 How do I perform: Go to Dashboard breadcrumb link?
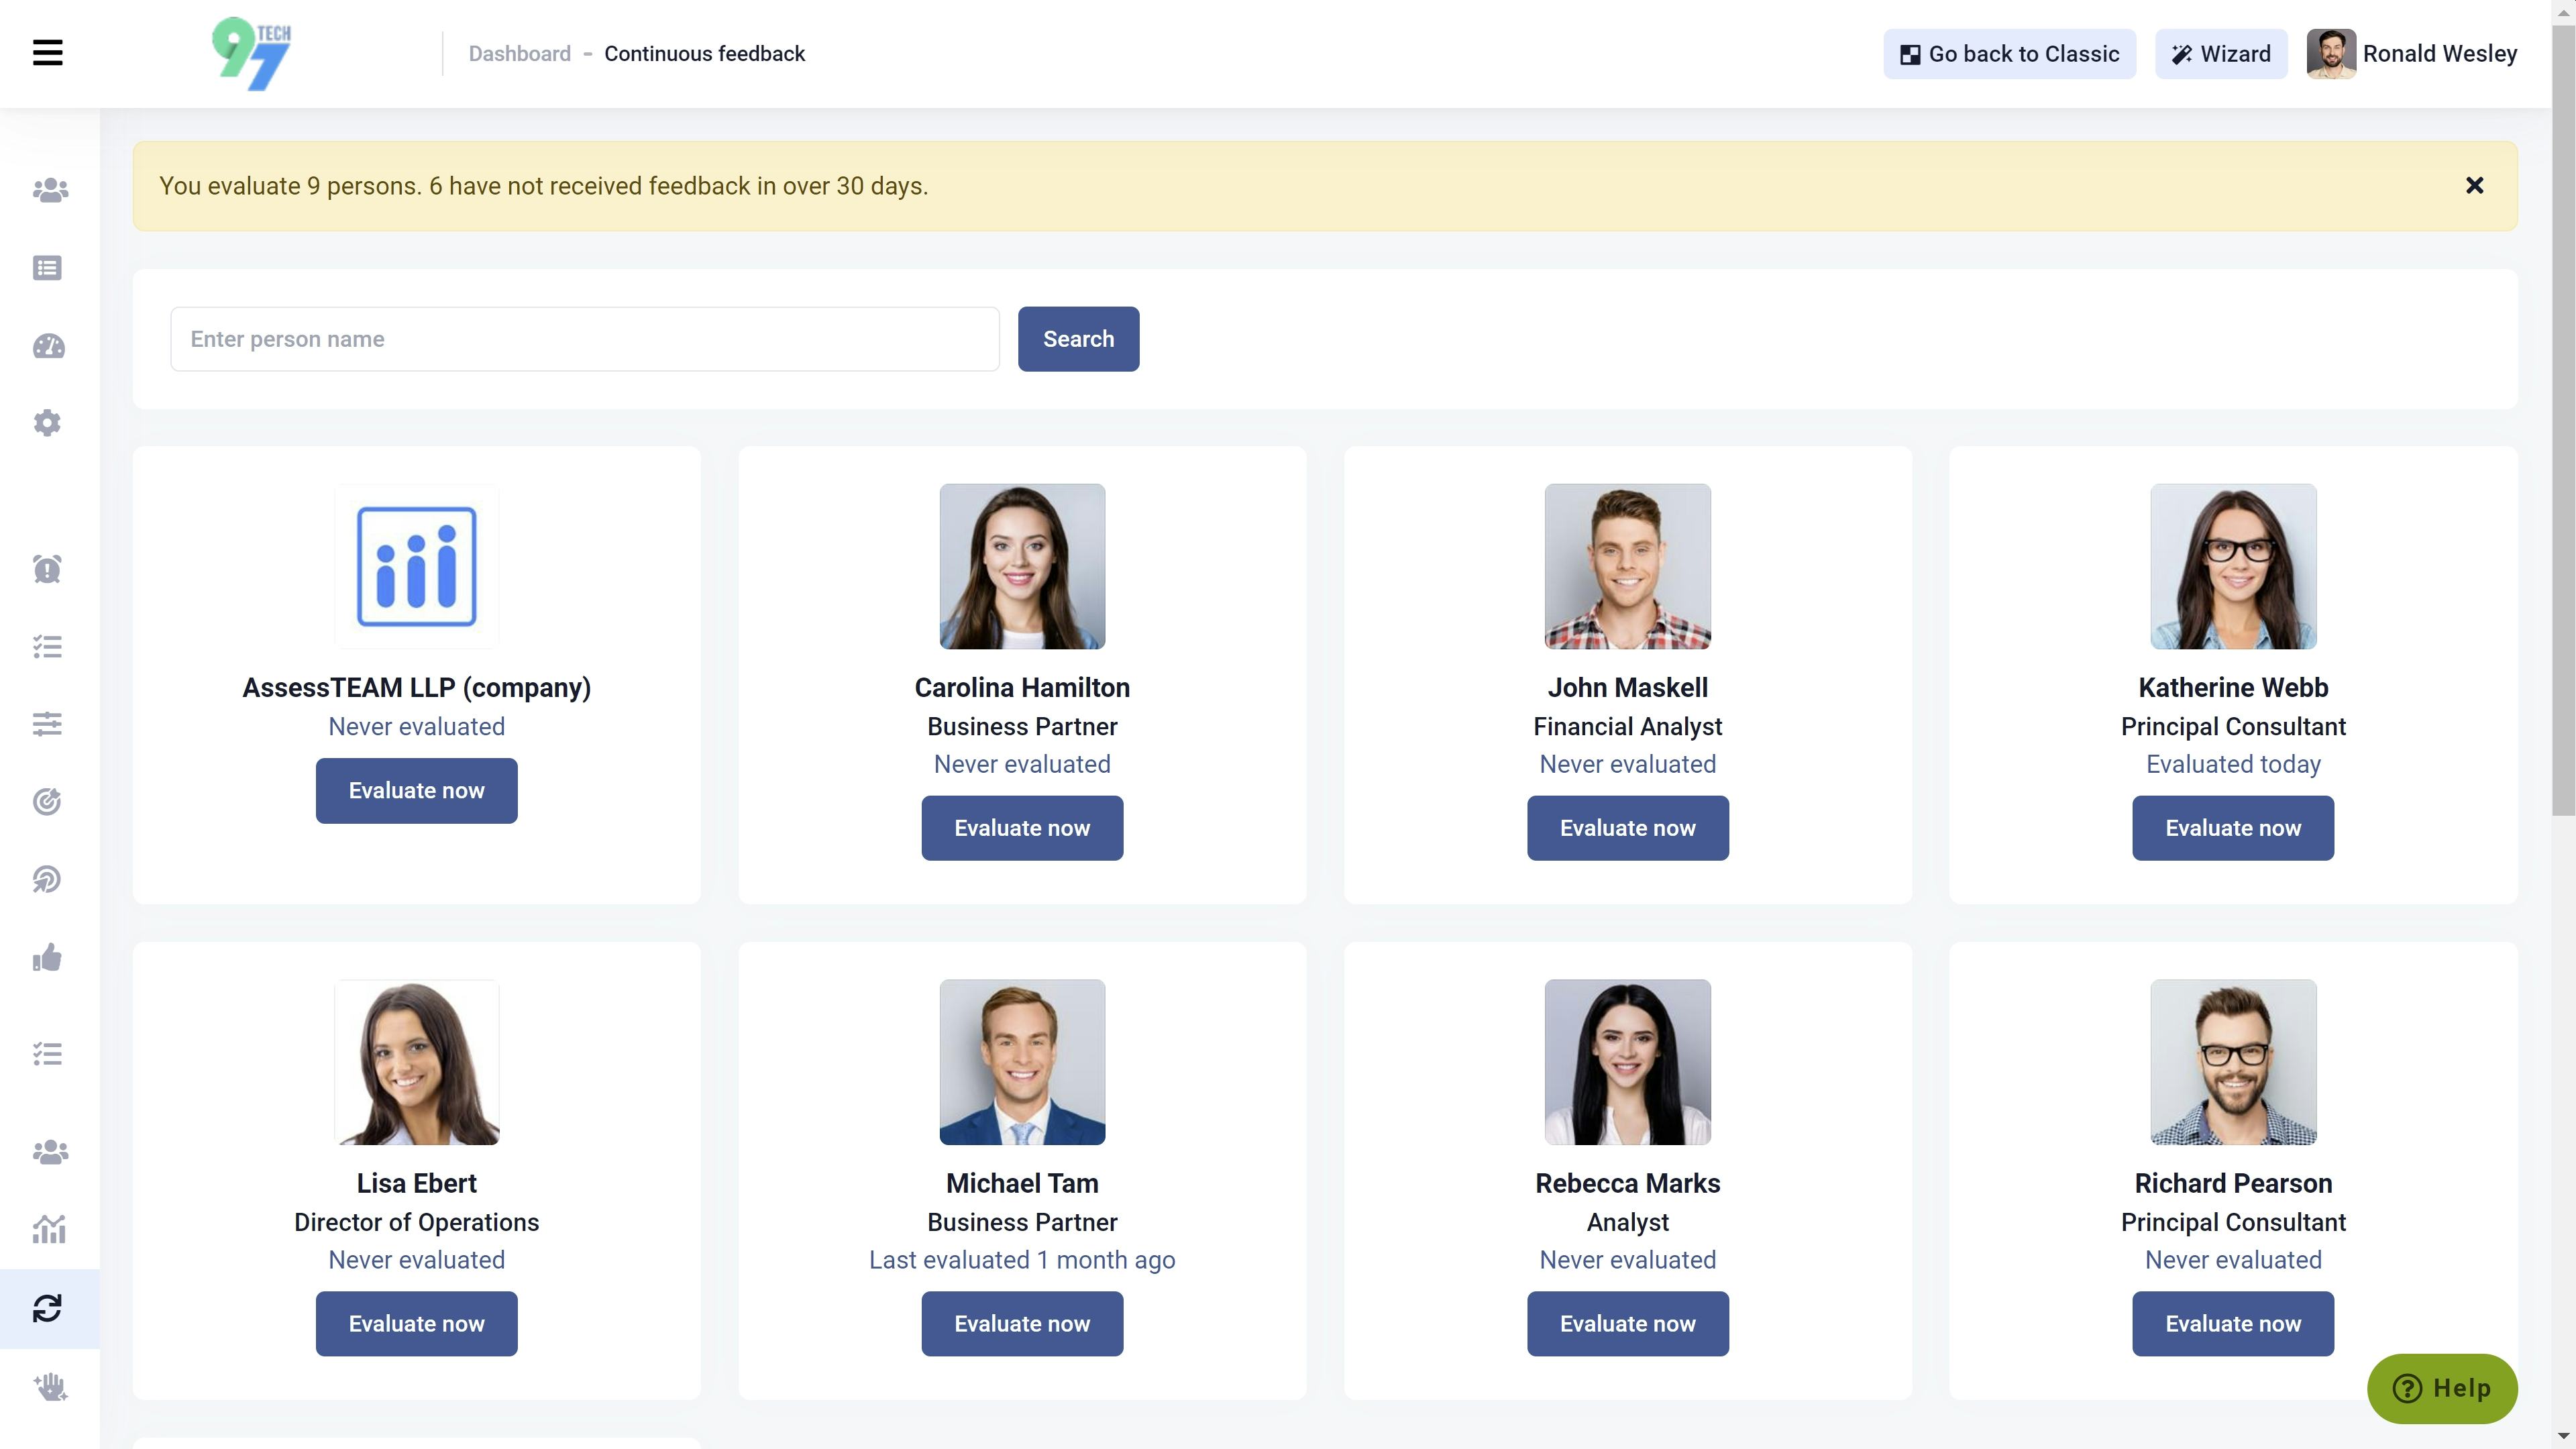tap(519, 54)
